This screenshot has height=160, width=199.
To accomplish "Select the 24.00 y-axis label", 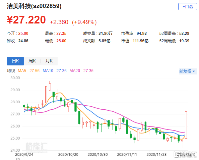I will (x=15, y=150).
